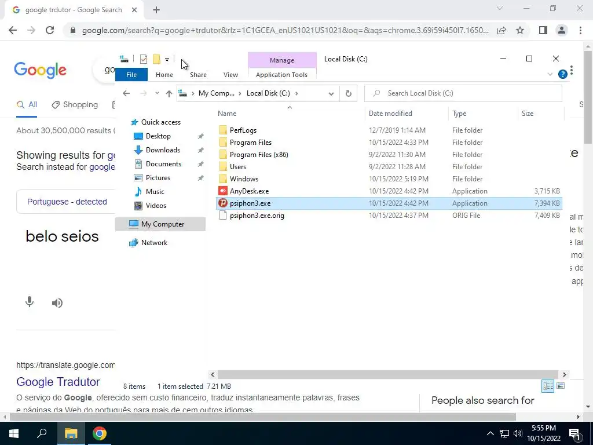Select the Windows folder
Viewport: 593px width, 445px height.
[244, 178]
